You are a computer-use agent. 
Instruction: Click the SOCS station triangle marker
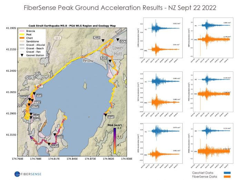coord(118,40)
